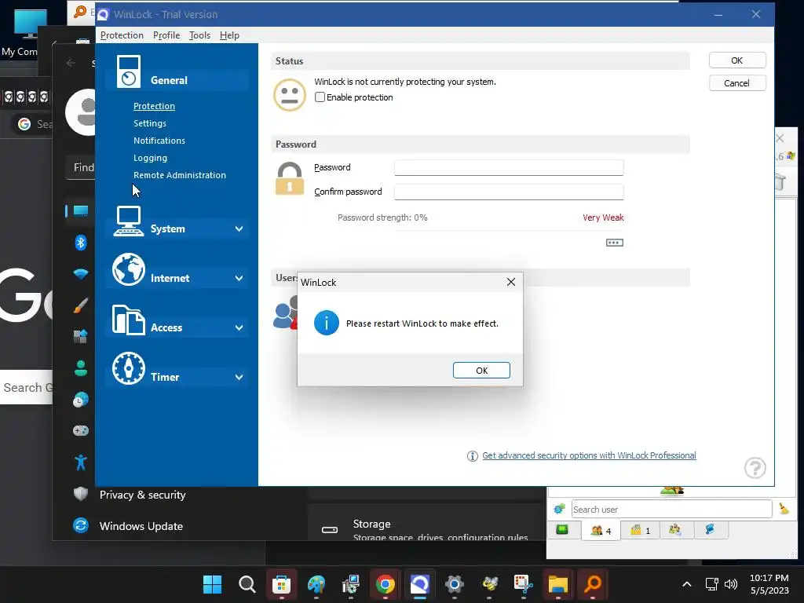Click the broom clear icon beside Search user
Image resolution: width=804 pixels, height=603 pixels.
(x=784, y=509)
